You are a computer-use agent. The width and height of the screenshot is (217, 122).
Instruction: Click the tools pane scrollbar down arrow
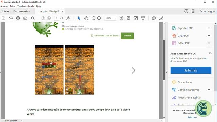pyautogui.click(x=215, y=104)
